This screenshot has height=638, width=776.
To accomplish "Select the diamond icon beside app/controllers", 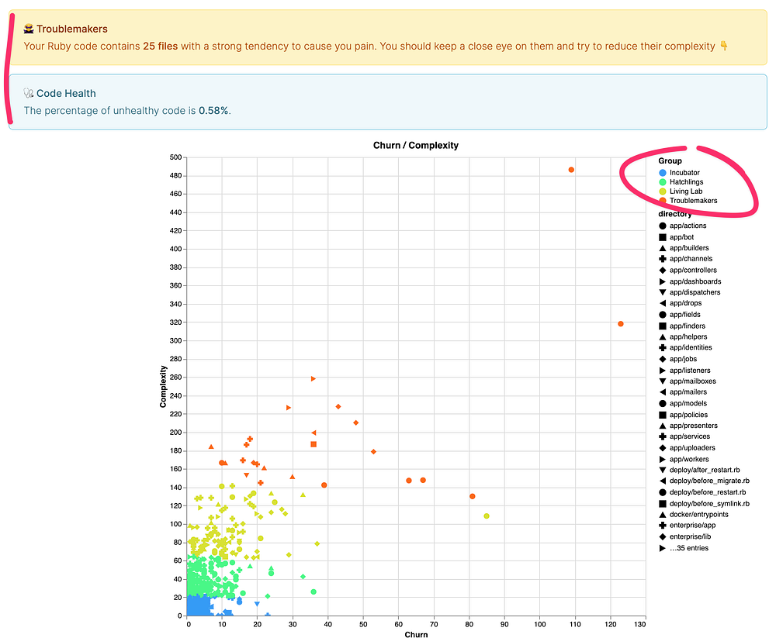I will [x=663, y=271].
